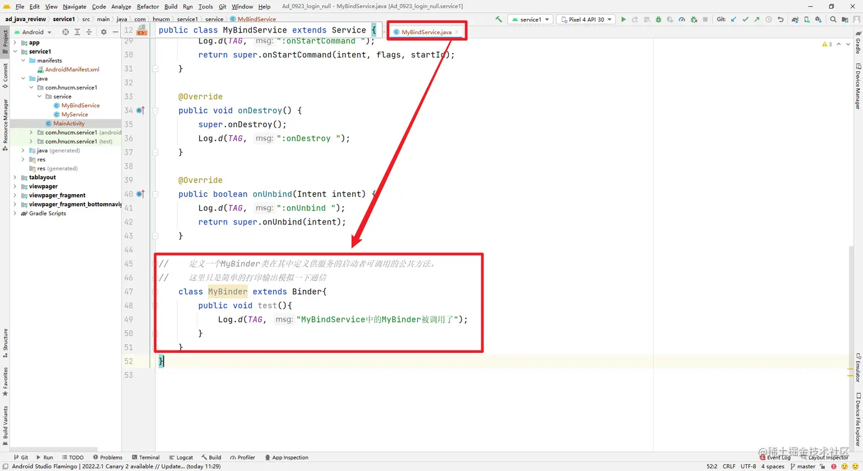
Task: Open the File menu
Action: pos(19,6)
